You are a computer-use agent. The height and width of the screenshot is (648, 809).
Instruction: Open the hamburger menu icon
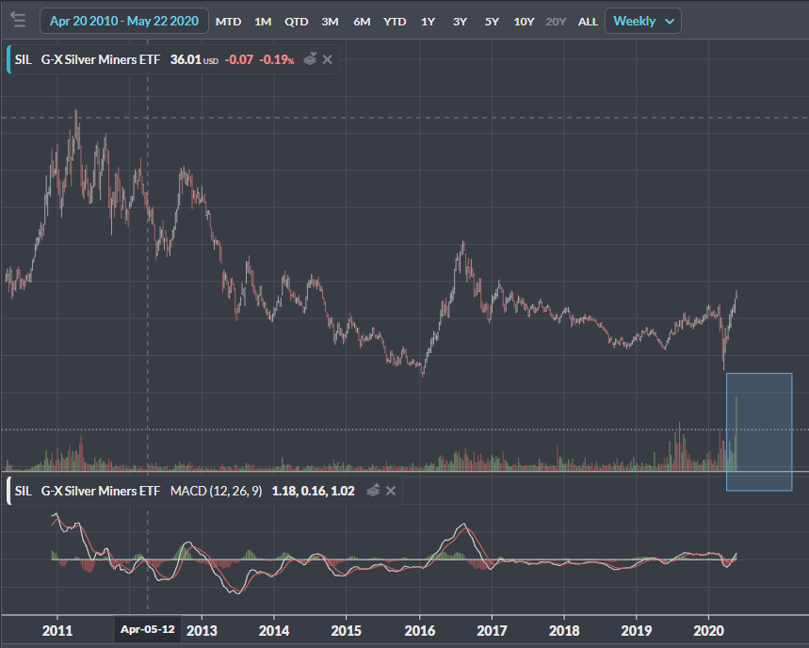click(18, 21)
